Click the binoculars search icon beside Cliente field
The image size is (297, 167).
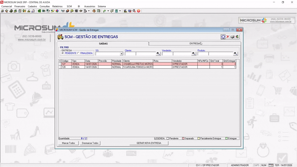tap(158, 54)
